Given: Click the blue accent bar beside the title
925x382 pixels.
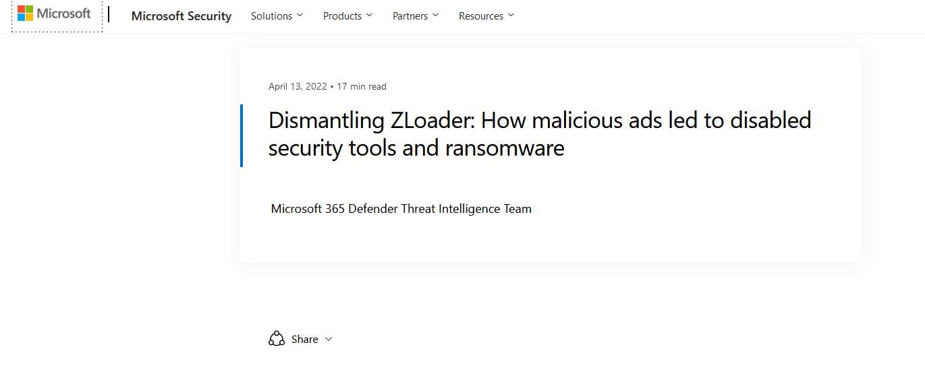Looking at the screenshot, I should (x=242, y=135).
